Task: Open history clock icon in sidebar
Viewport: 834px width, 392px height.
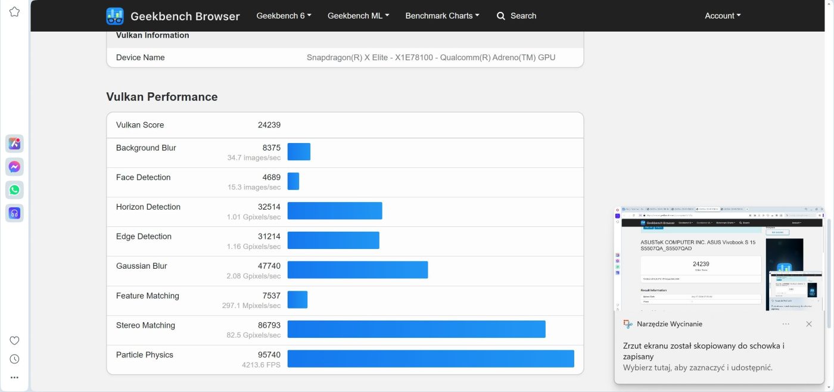Action: (x=14, y=359)
